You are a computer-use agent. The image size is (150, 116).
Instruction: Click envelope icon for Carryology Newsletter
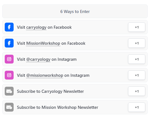pyautogui.click(x=9, y=91)
